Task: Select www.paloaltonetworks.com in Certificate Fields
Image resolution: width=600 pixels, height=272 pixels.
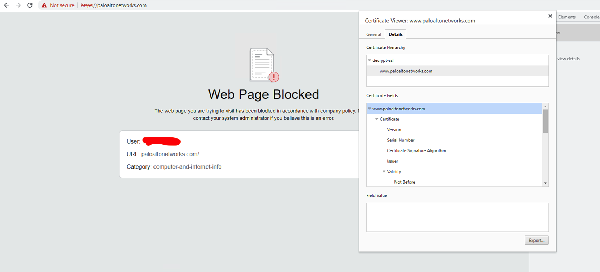Action: click(455, 109)
